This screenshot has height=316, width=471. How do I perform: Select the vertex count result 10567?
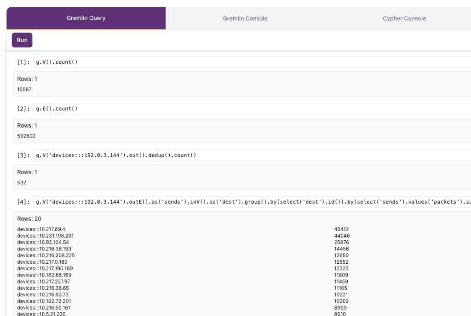pos(24,89)
